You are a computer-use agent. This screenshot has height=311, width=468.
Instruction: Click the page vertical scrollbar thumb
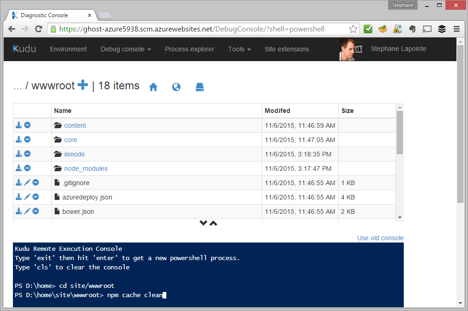460,124
